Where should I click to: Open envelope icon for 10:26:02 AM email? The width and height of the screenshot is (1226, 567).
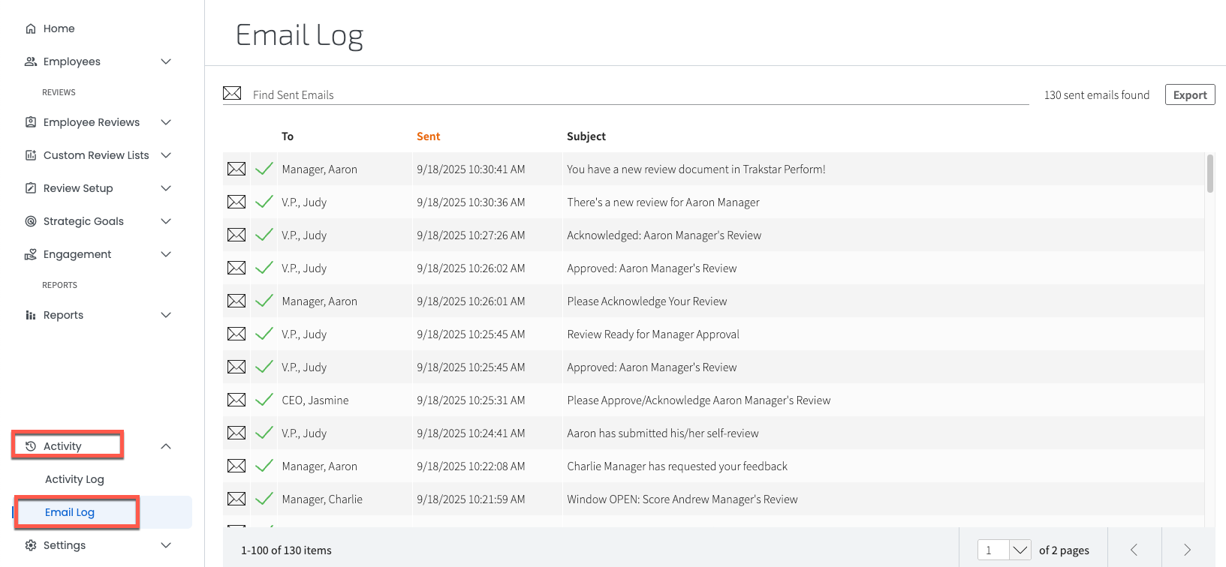coord(236,268)
